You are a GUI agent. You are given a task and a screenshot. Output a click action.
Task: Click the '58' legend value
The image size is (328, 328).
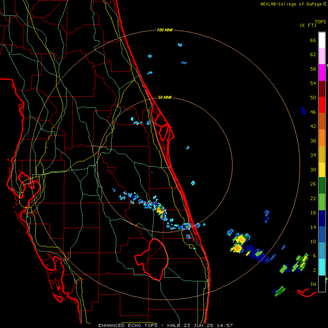click(313, 69)
